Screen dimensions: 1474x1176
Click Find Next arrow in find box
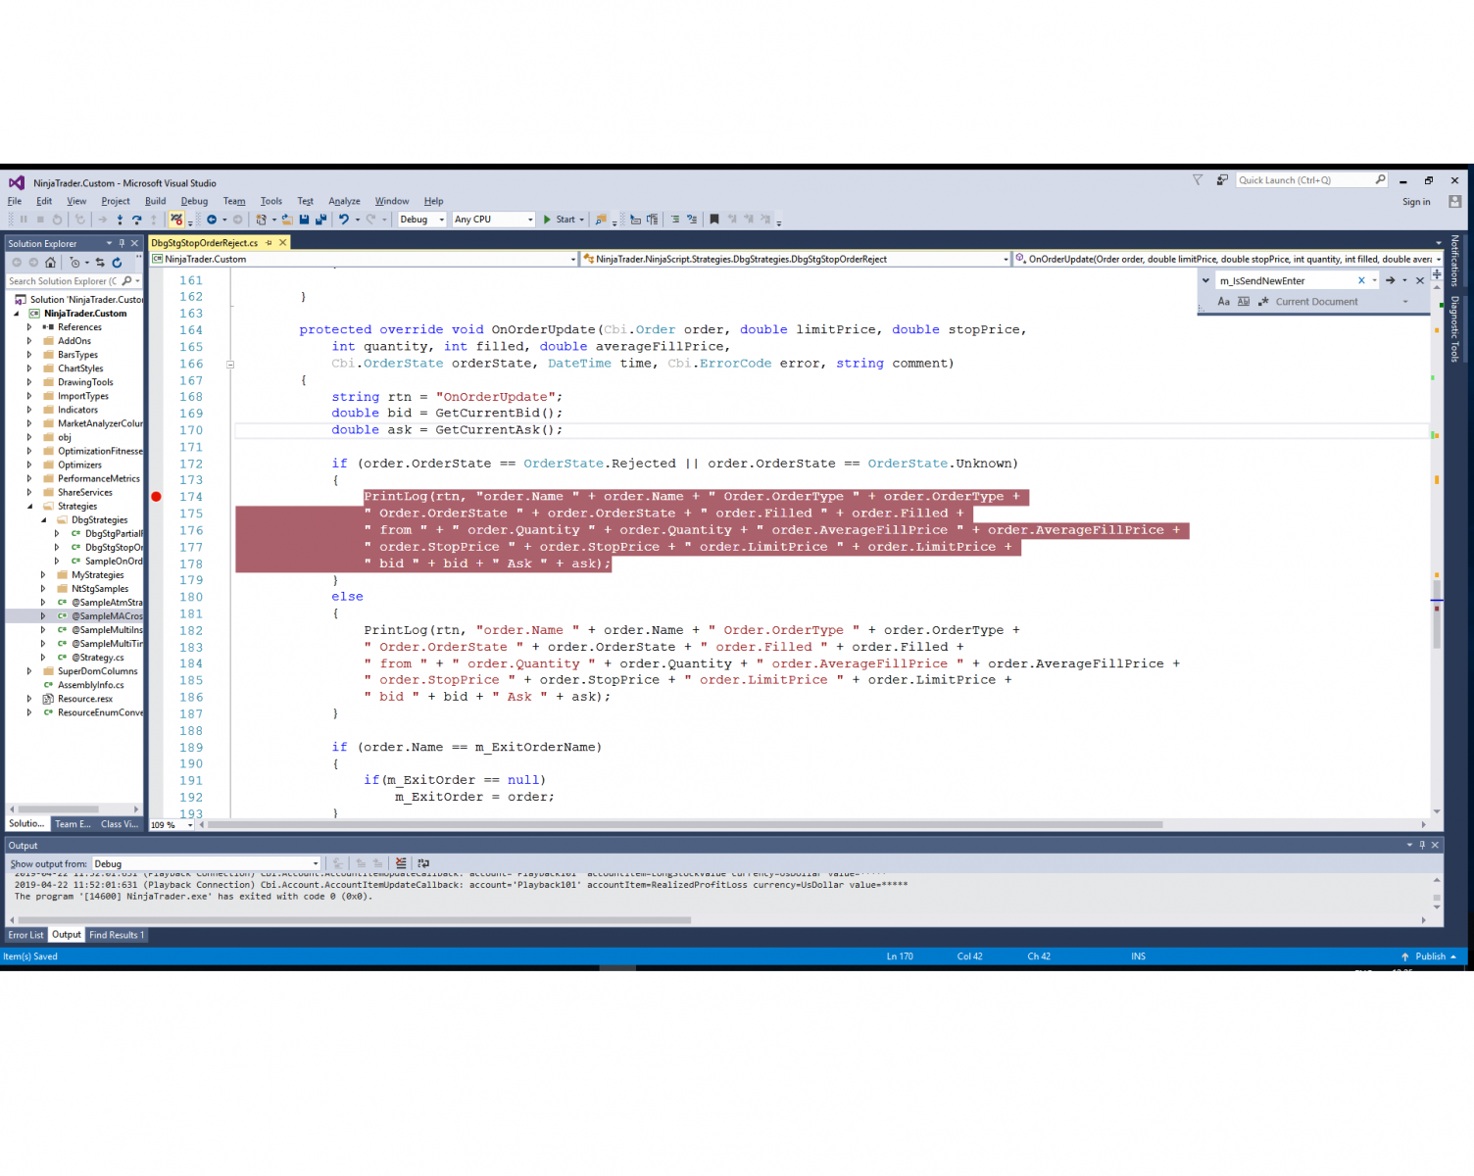(1390, 280)
